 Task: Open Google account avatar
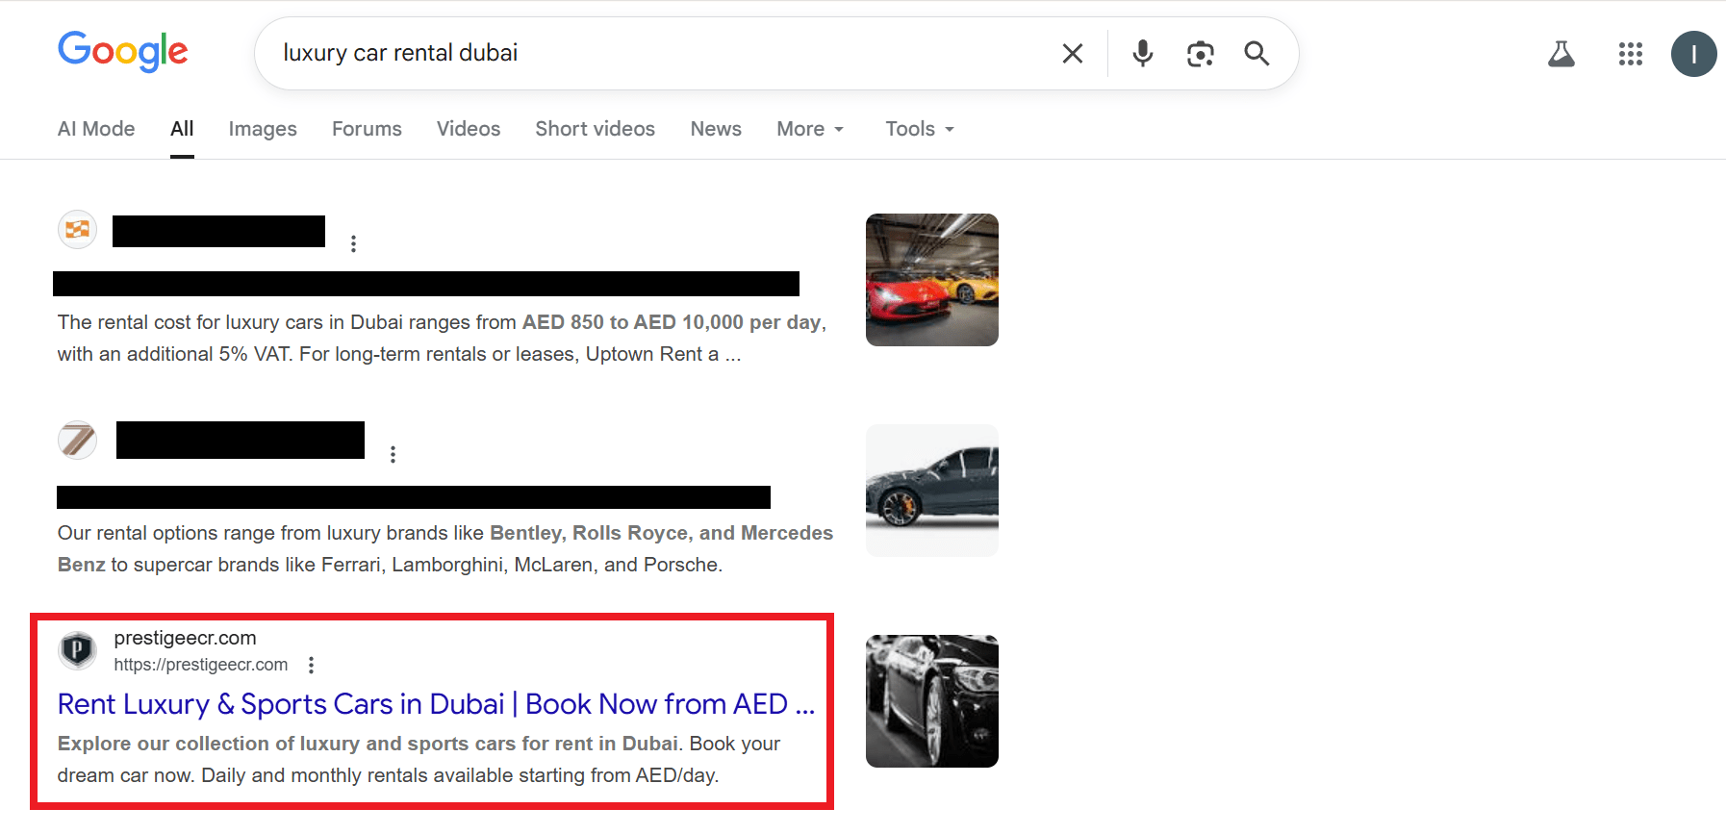1694,54
